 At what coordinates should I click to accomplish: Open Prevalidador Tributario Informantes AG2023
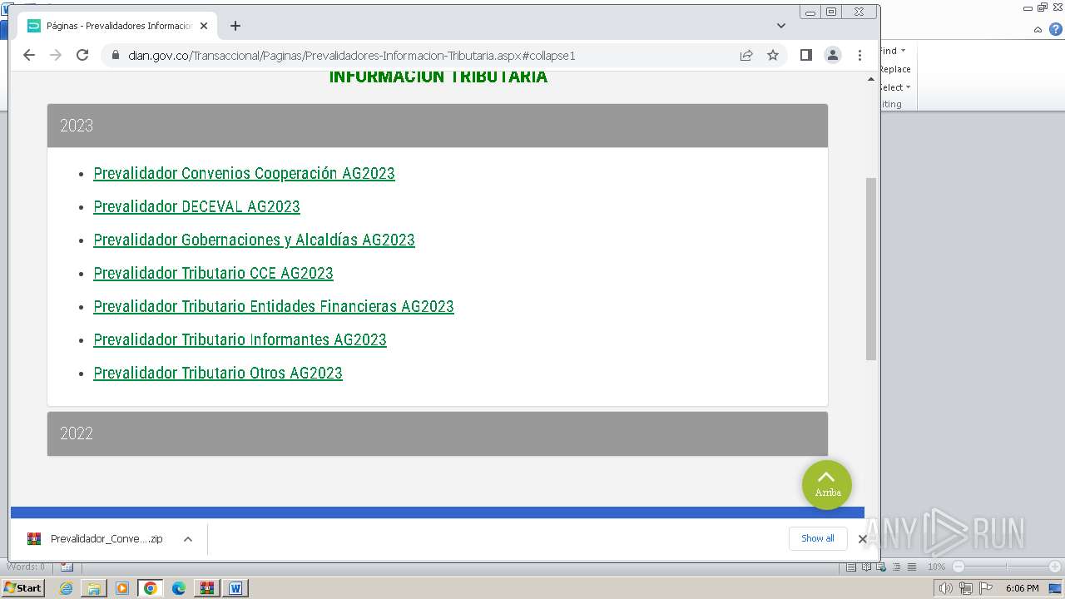pyautogui.click(x=240, y=339)
